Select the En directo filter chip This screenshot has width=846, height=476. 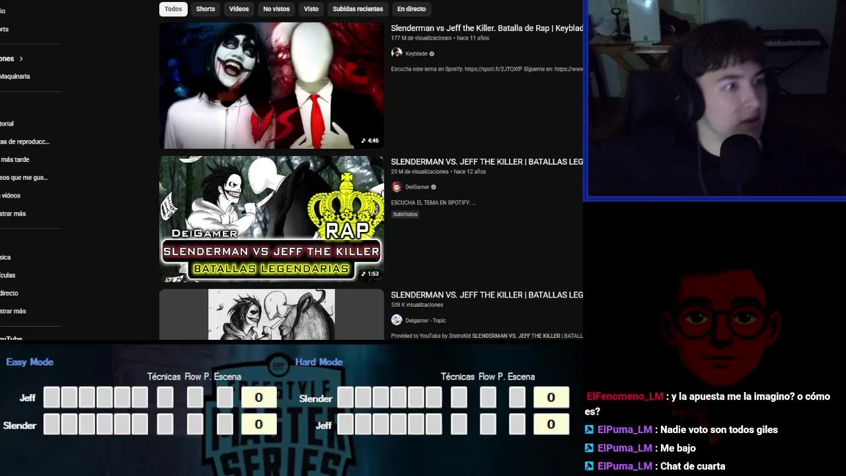(x=411, y=9)
